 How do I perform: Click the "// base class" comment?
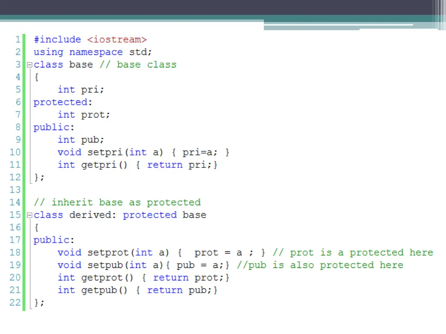[x=138, y=65]
